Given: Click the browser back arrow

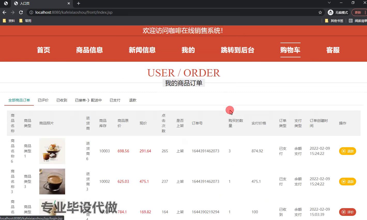Looking at the screenshot, I should tap(4, 12).
